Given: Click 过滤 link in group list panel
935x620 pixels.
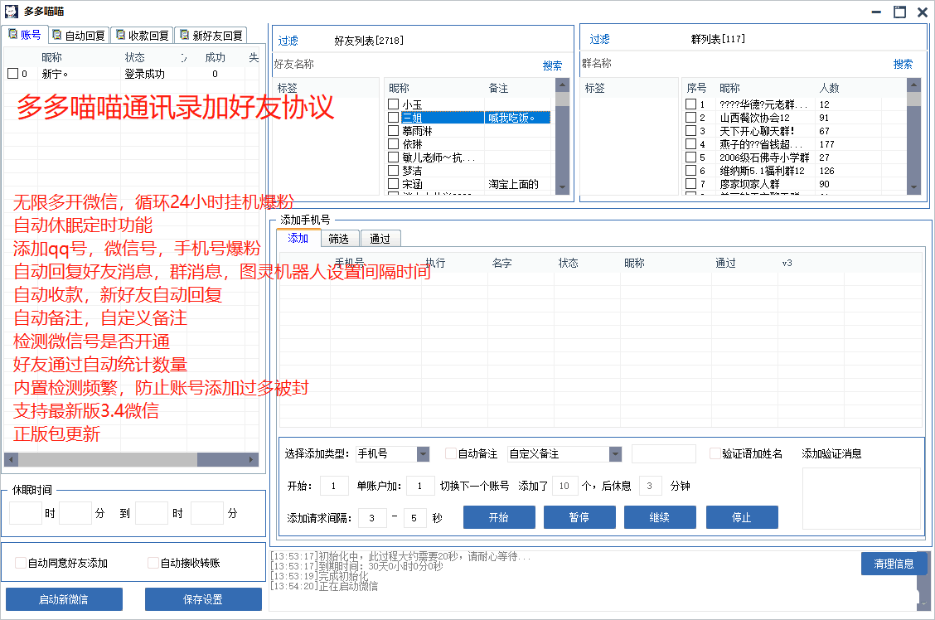Looking at the screenshot, I should click(x=599, y=39).
